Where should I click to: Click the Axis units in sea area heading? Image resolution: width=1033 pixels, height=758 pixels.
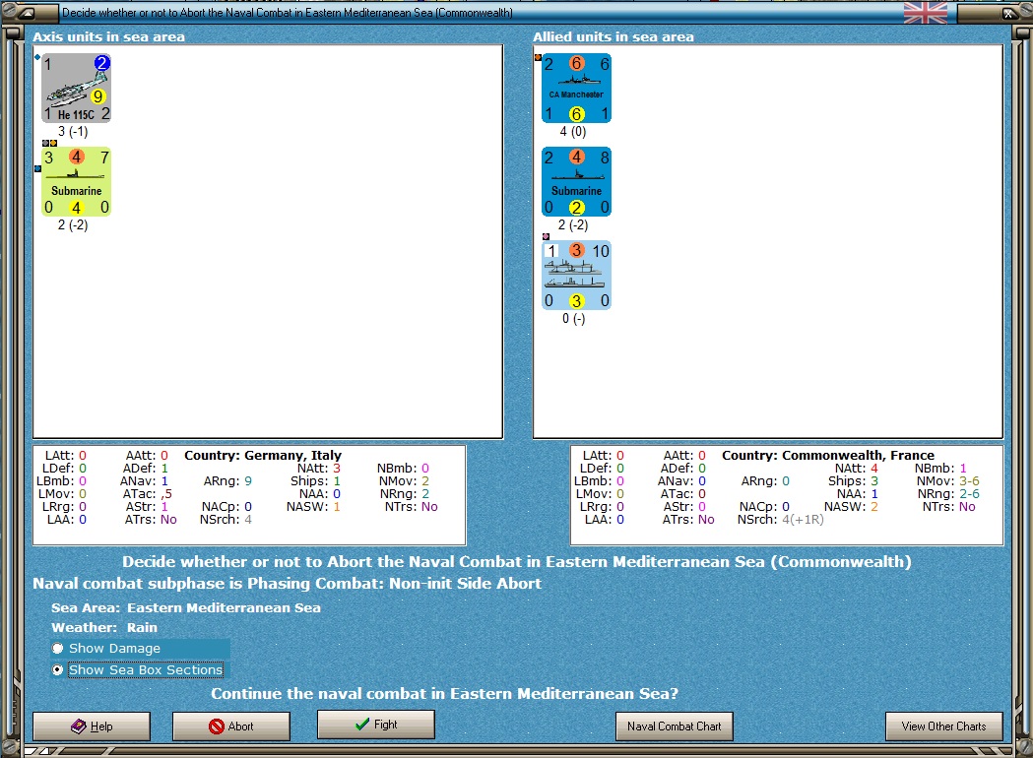(x=108, y=36)
